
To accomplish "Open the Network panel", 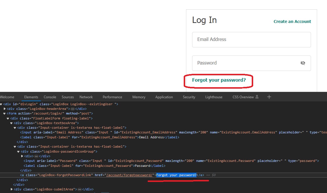I will (86, 97).
